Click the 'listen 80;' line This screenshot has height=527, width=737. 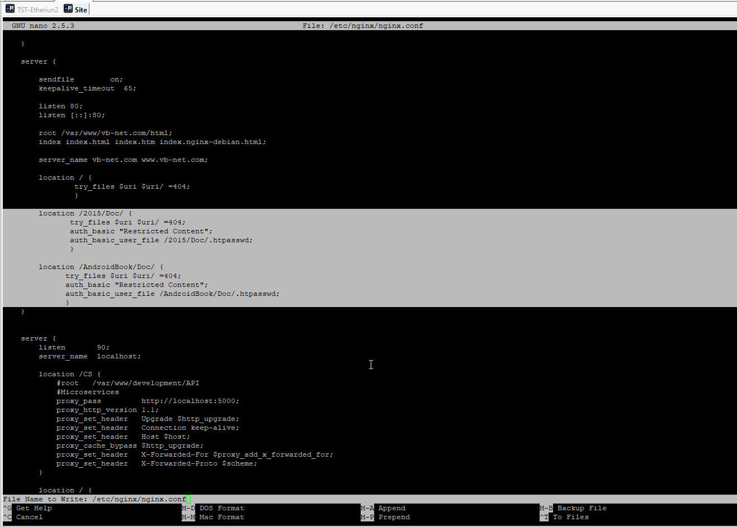click(61, 106)
